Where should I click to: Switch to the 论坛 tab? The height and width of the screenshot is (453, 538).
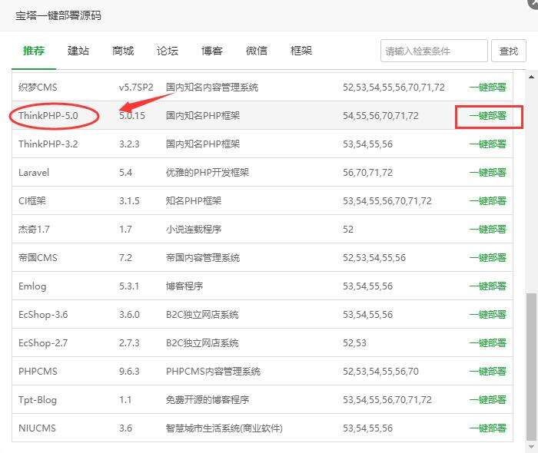(168, 51)
